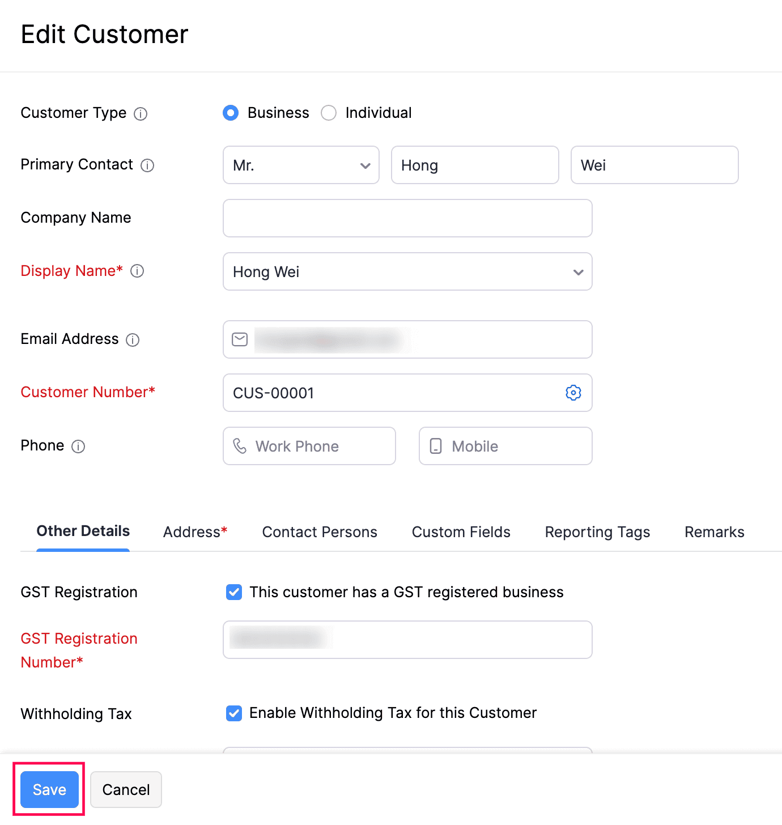Click the envelope icon in the email field
This screenshot has height=825, width=782.
pos(239,339)
